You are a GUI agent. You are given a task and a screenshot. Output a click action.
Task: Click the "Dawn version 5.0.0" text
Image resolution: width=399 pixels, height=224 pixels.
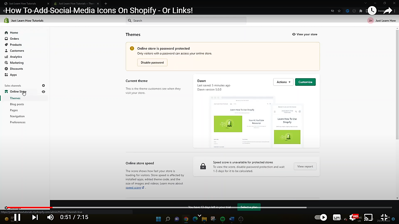[x=209, y=90]
